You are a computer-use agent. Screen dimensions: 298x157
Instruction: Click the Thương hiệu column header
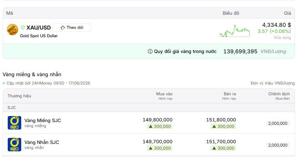coord(20,96)
